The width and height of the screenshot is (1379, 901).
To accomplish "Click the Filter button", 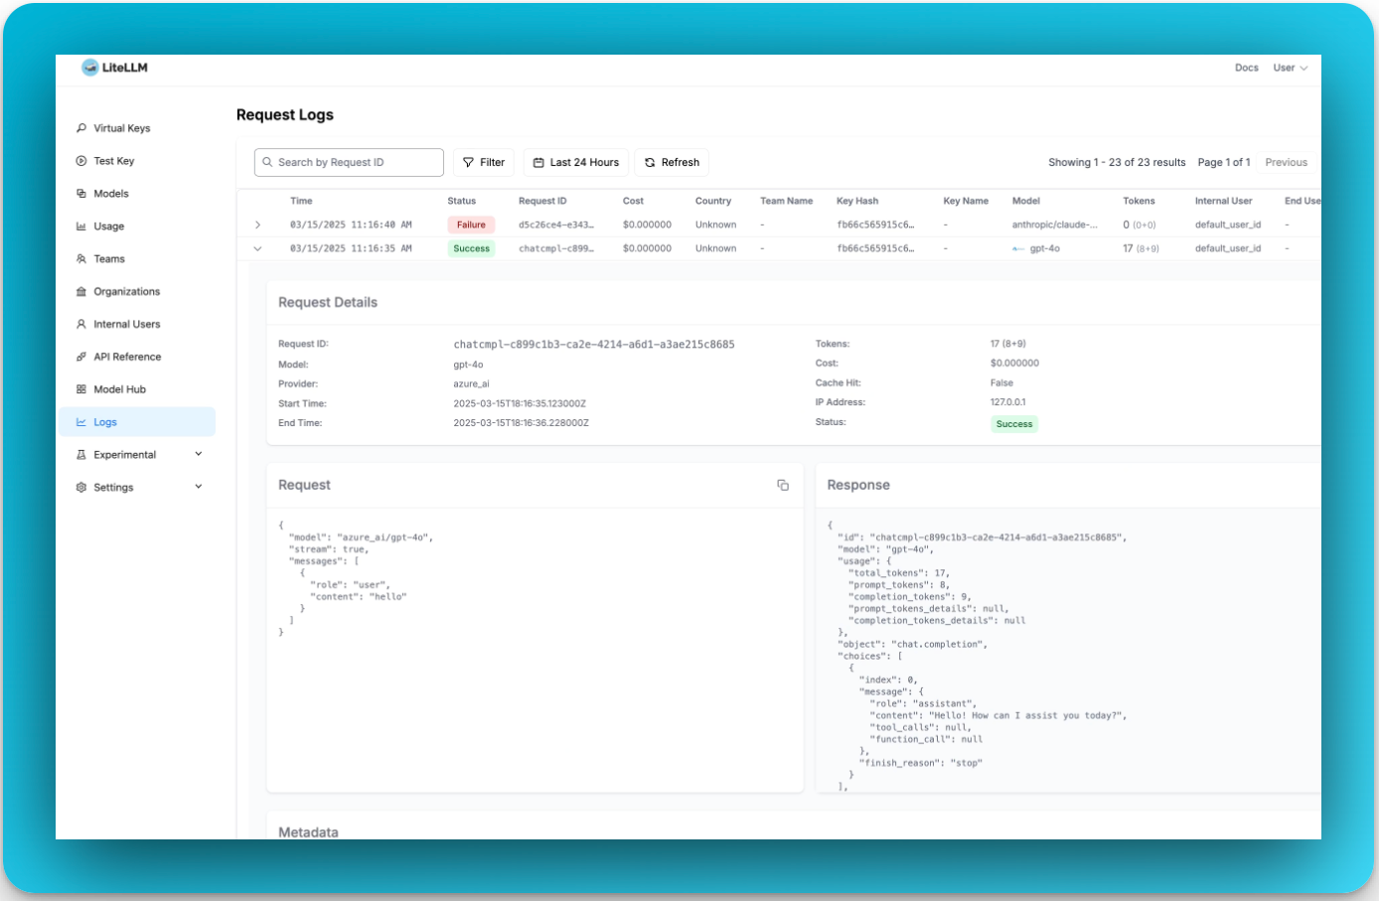I will 484,163.
